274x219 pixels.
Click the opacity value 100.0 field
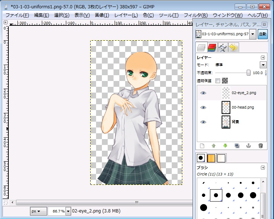pyautogui.click(x=258, y=73)
